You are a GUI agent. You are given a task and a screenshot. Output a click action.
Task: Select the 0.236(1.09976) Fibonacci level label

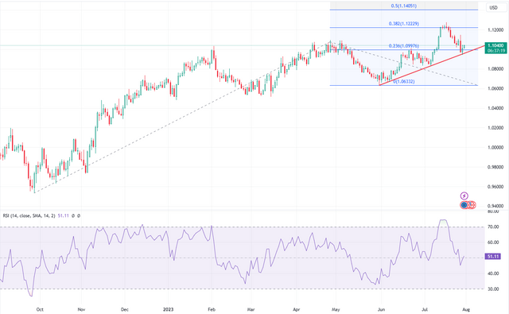(404, 46)
